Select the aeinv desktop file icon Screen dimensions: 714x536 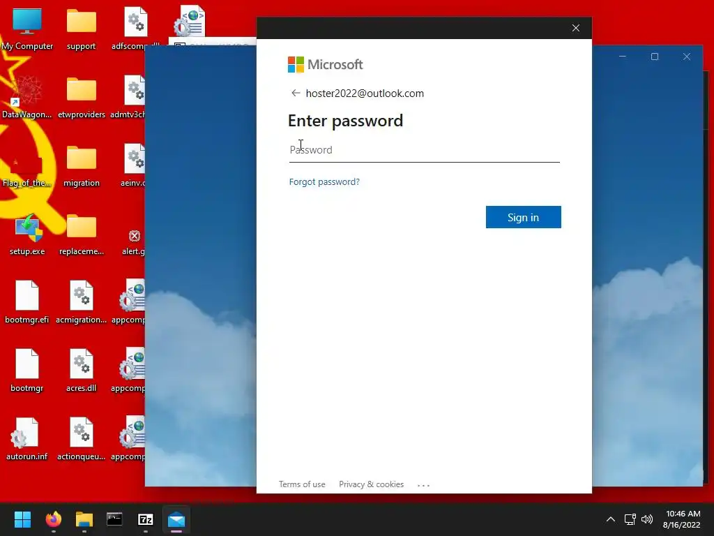coord(133,166)
